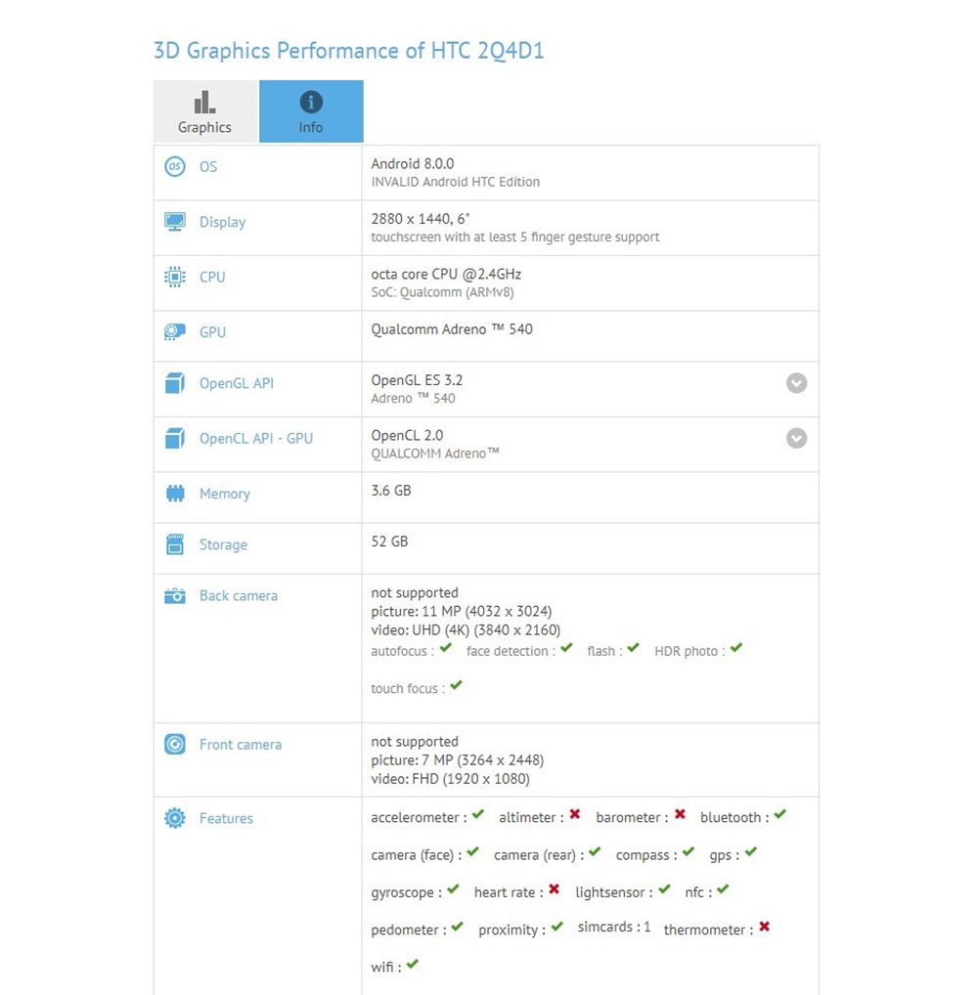Expand the OpenCL 2.0 details arrow
978x995 pixels.
click(x=797, y=438)
